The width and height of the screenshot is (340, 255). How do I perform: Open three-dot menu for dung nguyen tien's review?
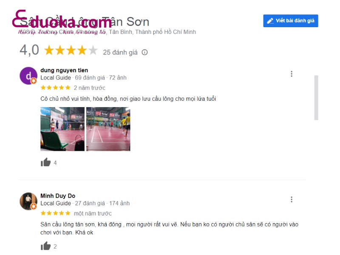(x=292, y=74)
